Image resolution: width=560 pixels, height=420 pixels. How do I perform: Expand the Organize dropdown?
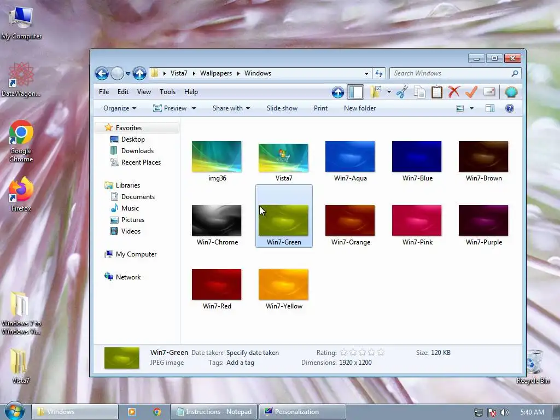pyautogui.click(x=120, y=108)
